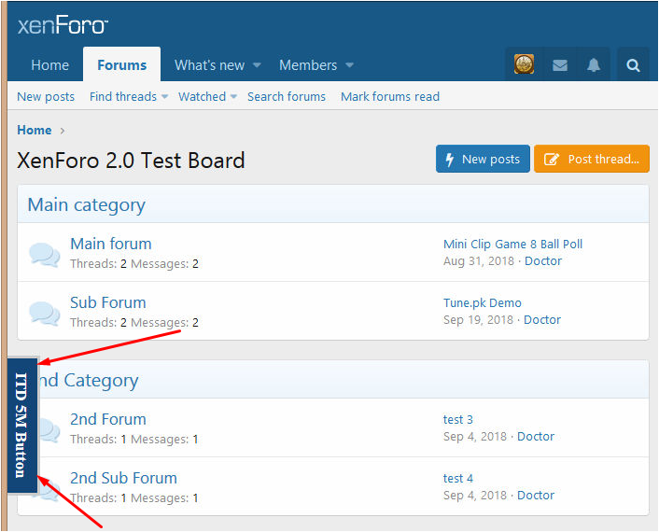Screen dimensions: 659x532
Task: Open the Mini Clip Game 8 Ball Poll thread
Action: click(512, 245)
